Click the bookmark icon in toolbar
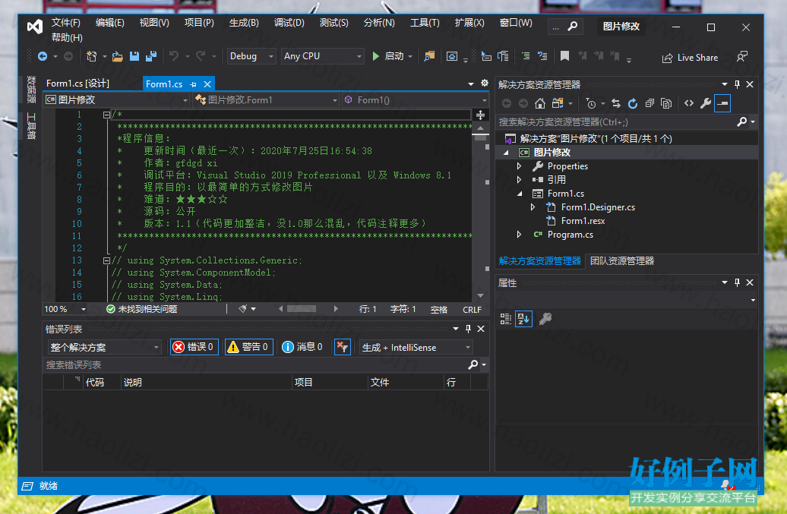The image size is (787, 514). point(564,56)
